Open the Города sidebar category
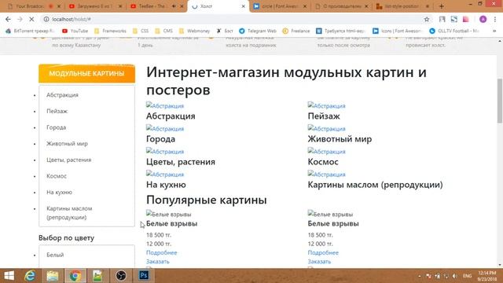Screen dimensions: 503x283 pyautogui.click(x=56, y=127)
